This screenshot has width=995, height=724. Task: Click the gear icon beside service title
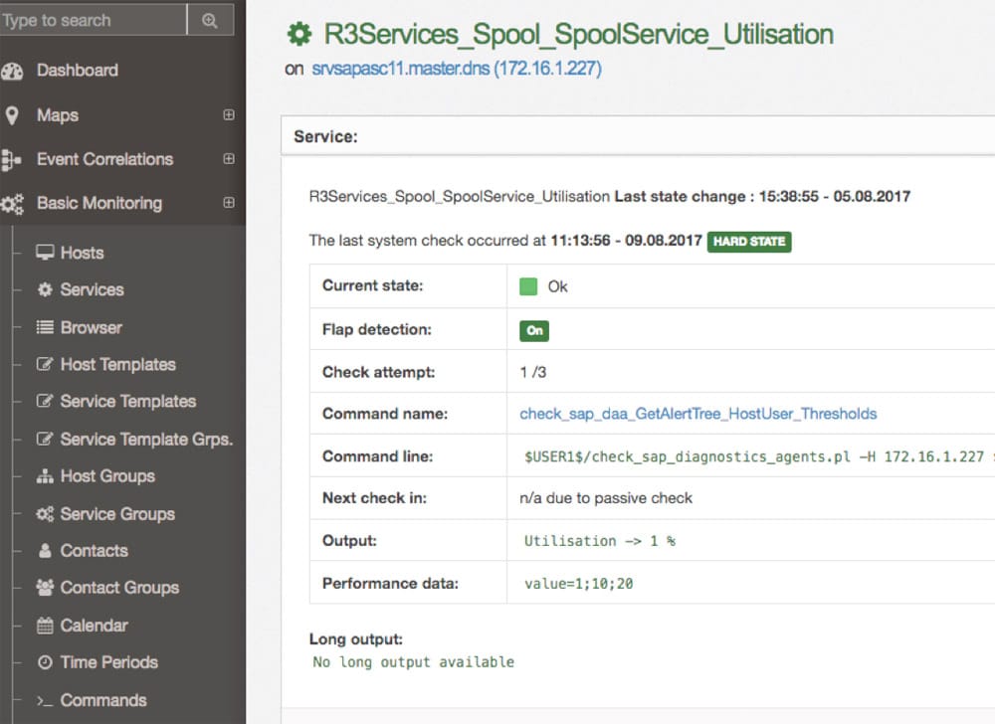[x=299, y=34]
